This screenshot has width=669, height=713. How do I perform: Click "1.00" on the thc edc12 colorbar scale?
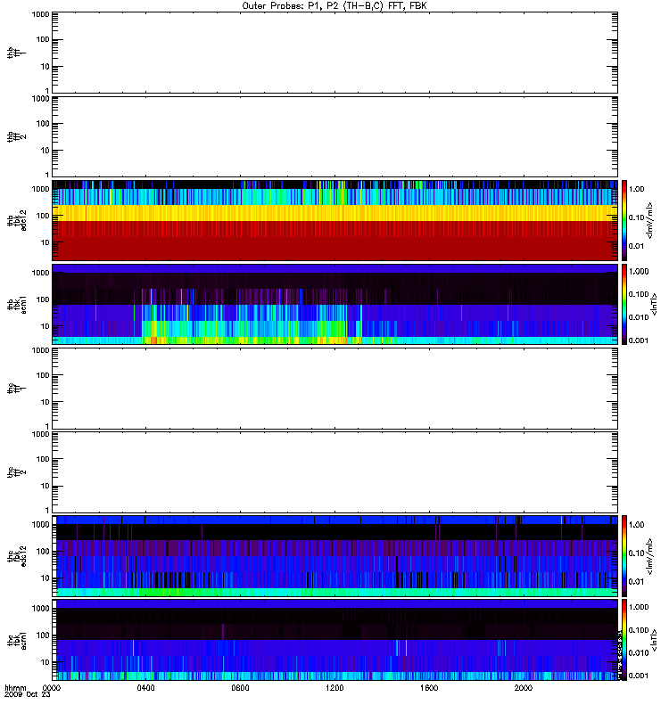pyautogui.click(x=636, y=525)
